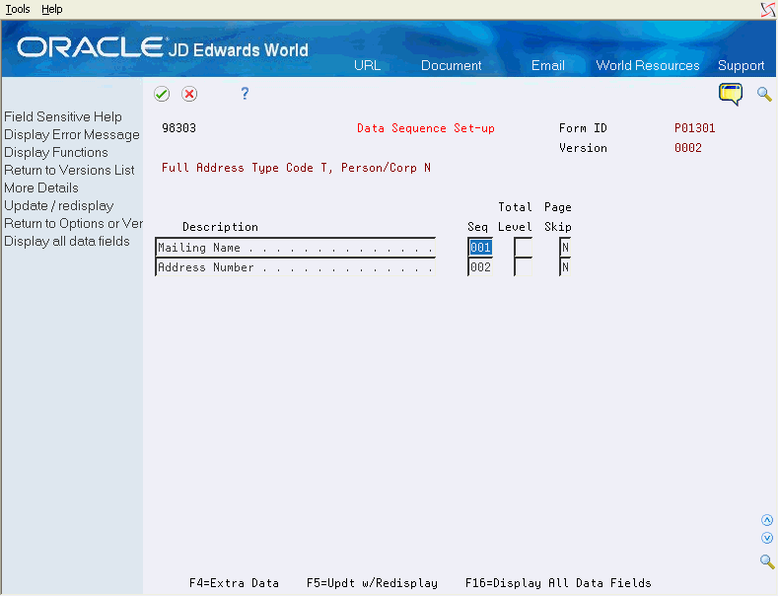The width and height of the screenshot is (778, 596).
Task: Click Form ID value P01301
Action: point(694,128)
